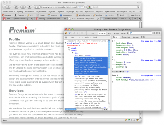Viewport: 164px width, 125px height.
Task: Open bio-page-two (line 22) source link
Action: click(x=151, y=75)
